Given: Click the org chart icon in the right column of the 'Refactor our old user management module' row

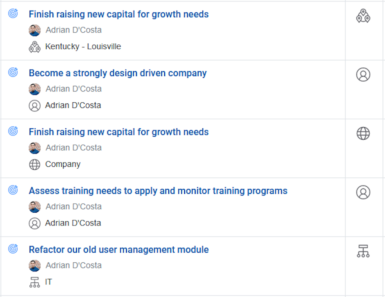Looking at the screenshot, I should 363,251.
